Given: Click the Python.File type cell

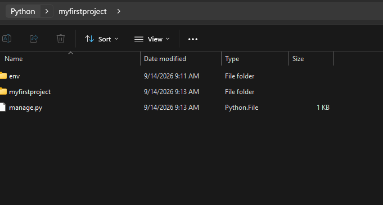Looking at the screenshot, I should pyautogui.click(x=242, y=108).
